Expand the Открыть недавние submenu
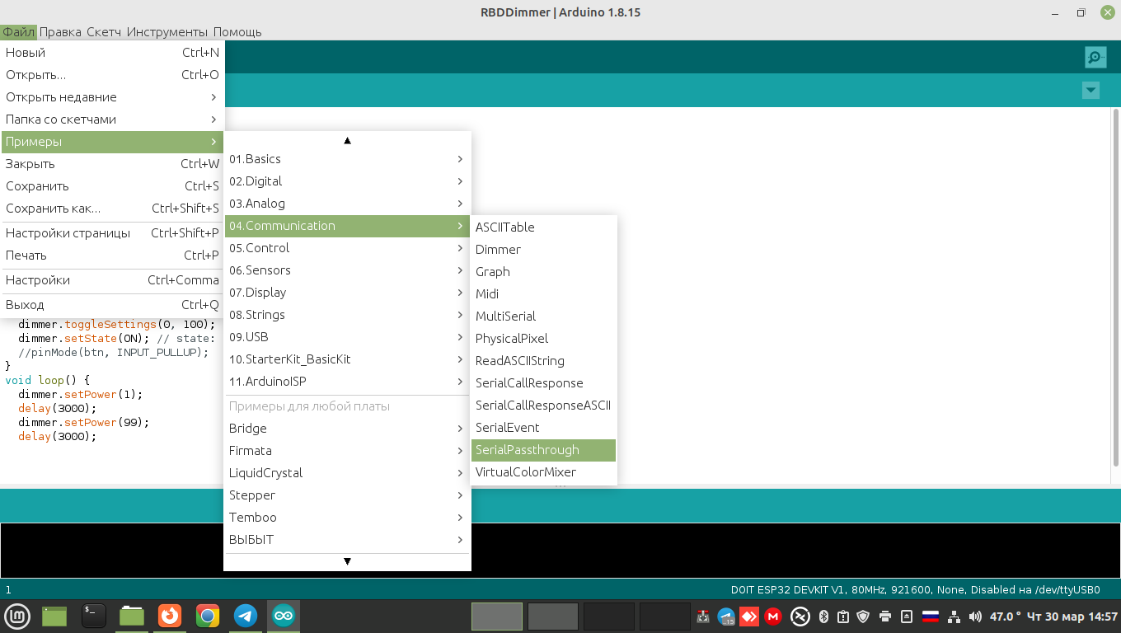This screenshot has height=633, width=1121. pos(112,97)
